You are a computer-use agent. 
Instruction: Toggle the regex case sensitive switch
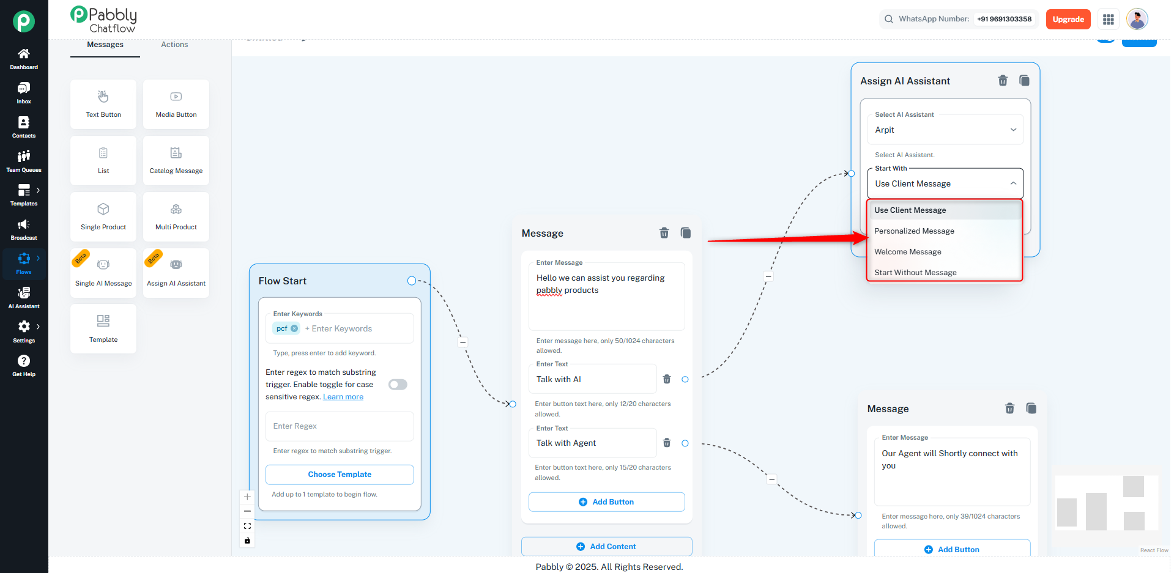(398, 385)
